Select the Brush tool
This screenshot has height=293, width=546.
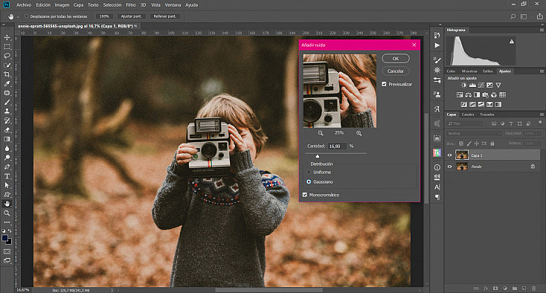click(x=7, y=103)
